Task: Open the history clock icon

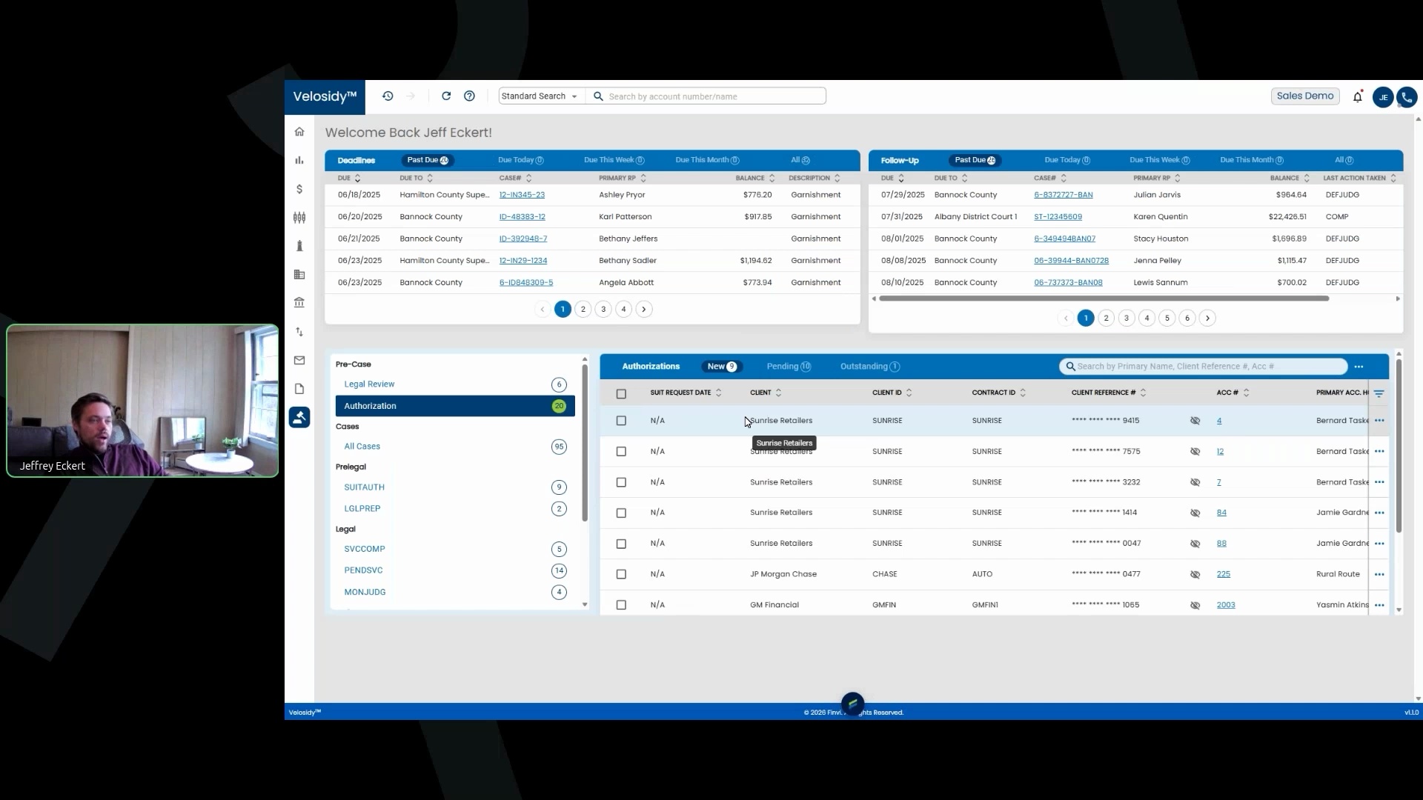Action: point(388,96)
